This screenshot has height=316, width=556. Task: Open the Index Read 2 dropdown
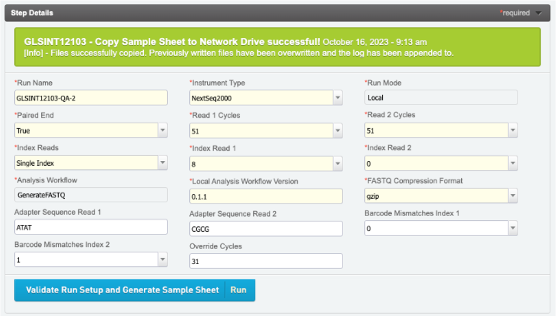tap(512, 163)
